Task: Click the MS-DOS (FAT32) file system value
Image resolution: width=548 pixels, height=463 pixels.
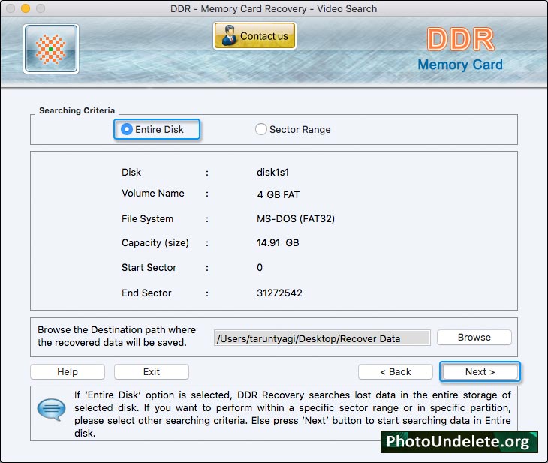Action: (x=296, y=219)
